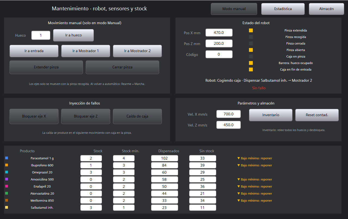Select the Hueco number field

41,35
